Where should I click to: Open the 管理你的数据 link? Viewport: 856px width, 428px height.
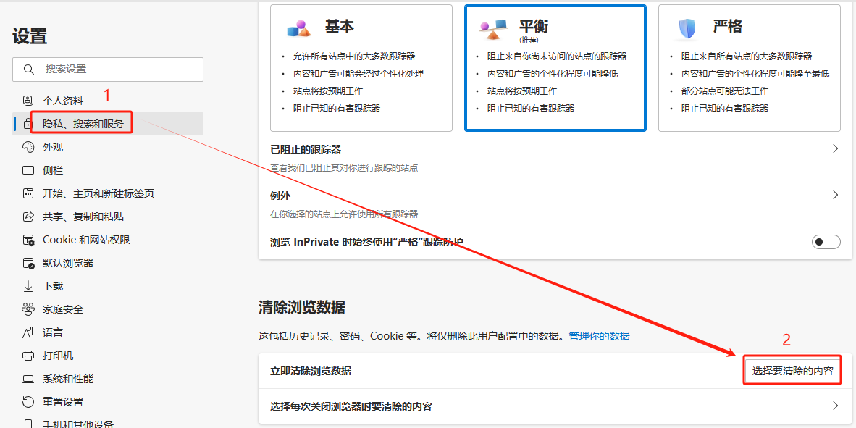click(599, 336)
